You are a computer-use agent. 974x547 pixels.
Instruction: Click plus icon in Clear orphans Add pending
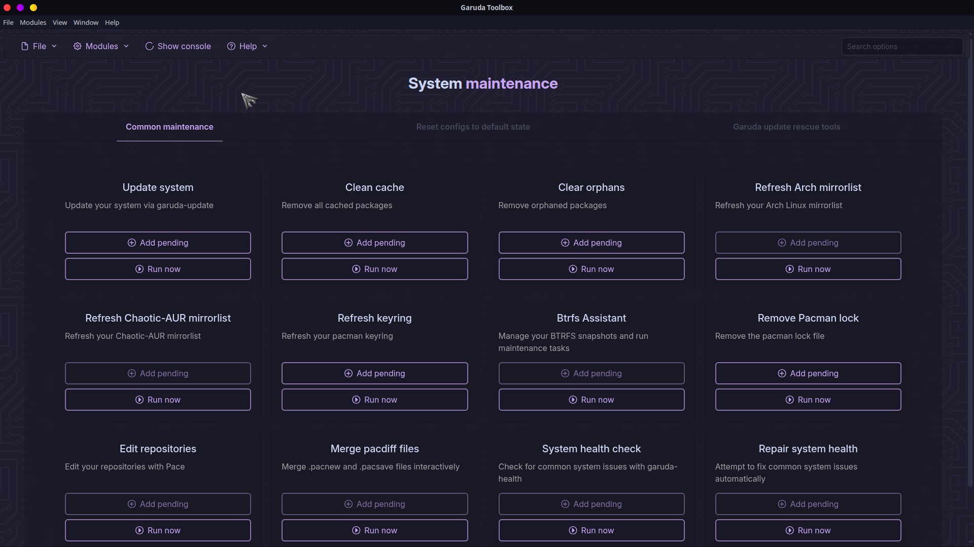[x=565, y=243]
